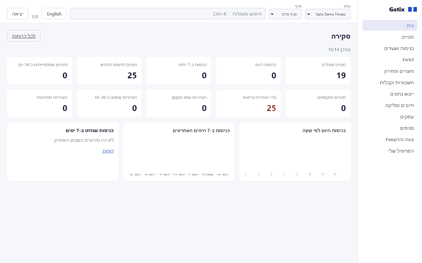Screen dimensions: 422x263
Task: Go to הפרופיל שלי in the sidebar
Action: pyautogui.click(x=390, y=151)
